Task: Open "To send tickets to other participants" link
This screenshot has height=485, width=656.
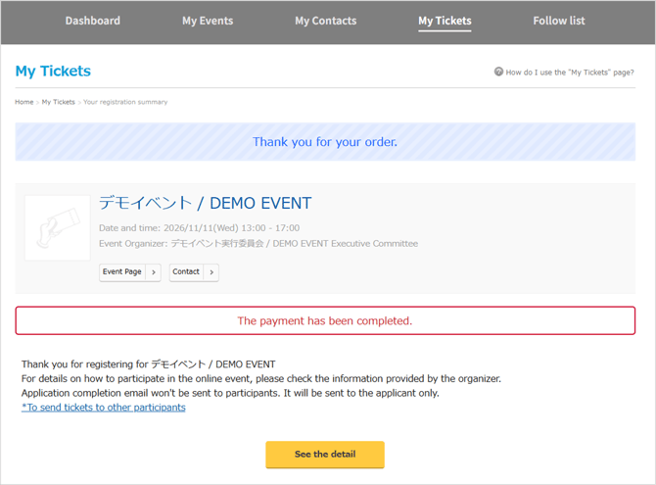Action: (x=104, y=408)
